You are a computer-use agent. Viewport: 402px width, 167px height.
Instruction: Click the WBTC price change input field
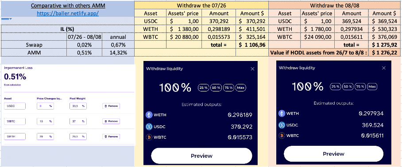coord(45,121)
